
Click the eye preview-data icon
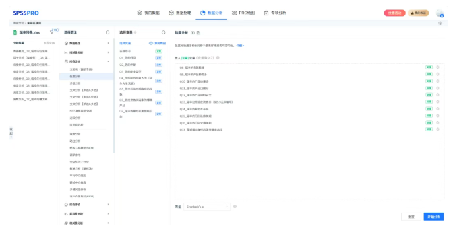click(151, 43)
